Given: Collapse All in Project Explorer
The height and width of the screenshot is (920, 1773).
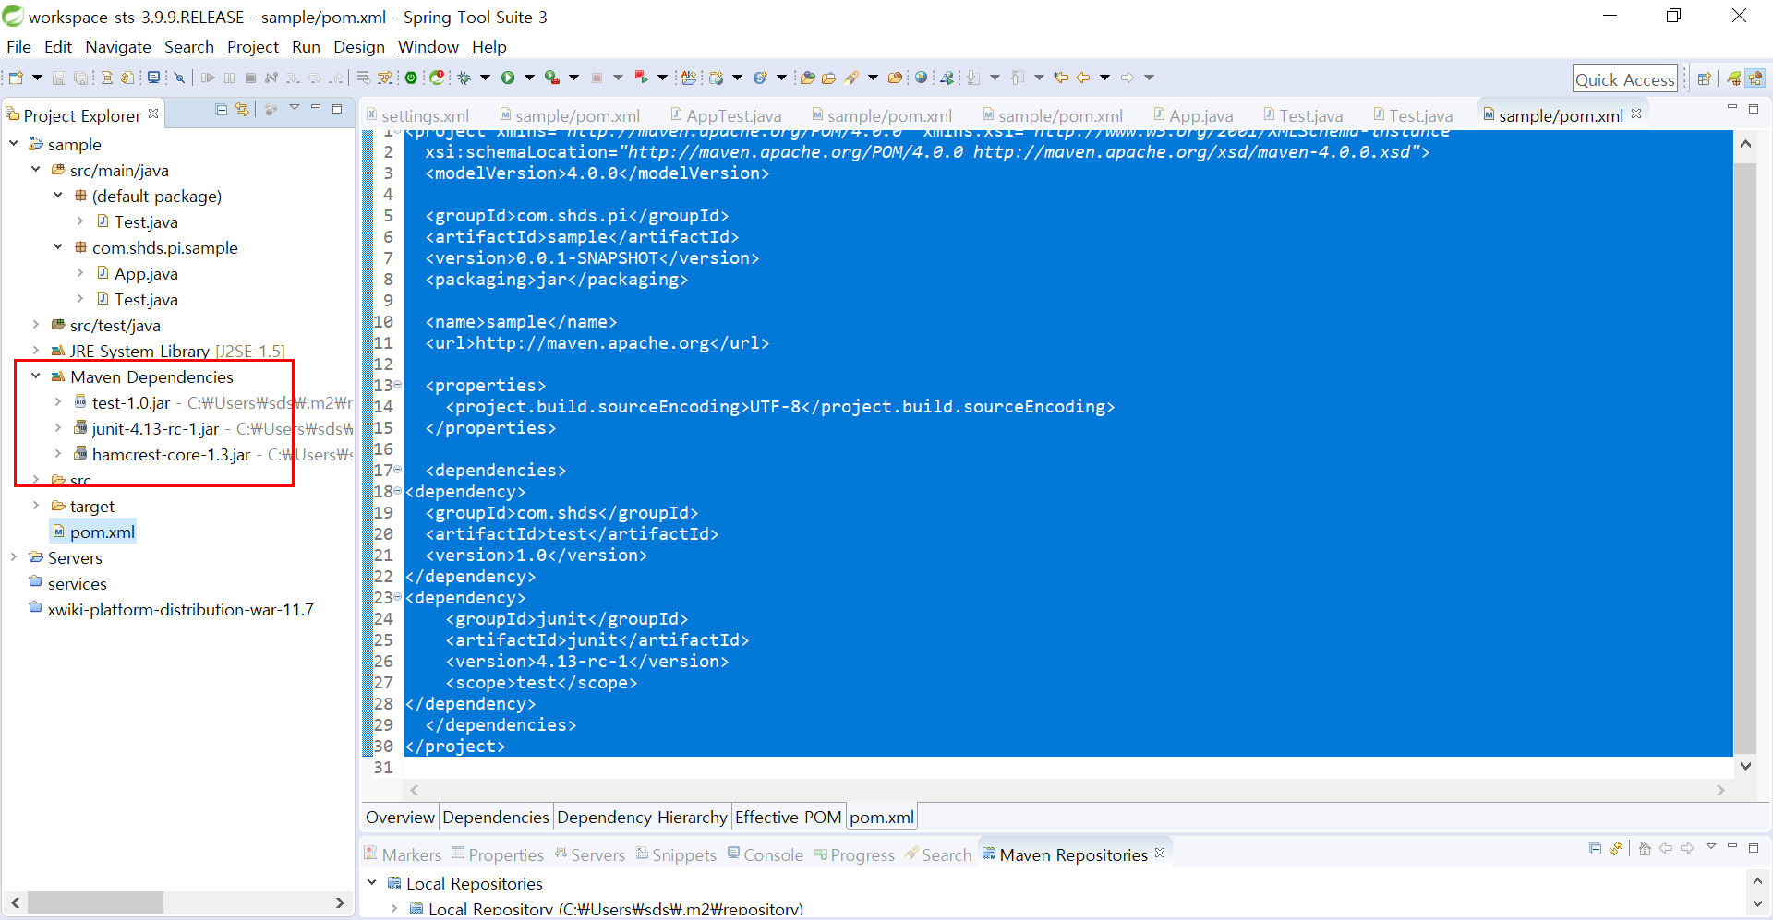Looking at the screenshot, I should click(x=222, y=109).
